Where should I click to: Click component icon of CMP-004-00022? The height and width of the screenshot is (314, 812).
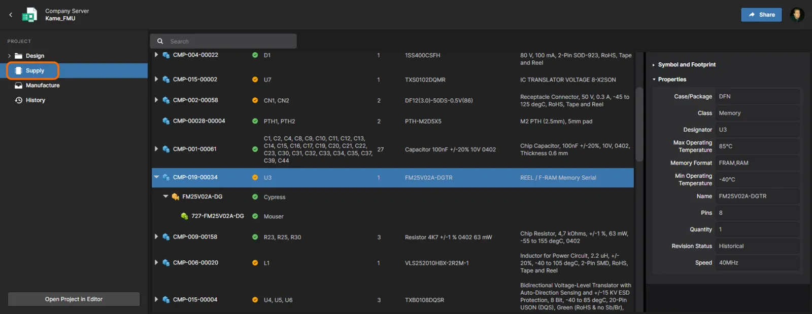166,55
